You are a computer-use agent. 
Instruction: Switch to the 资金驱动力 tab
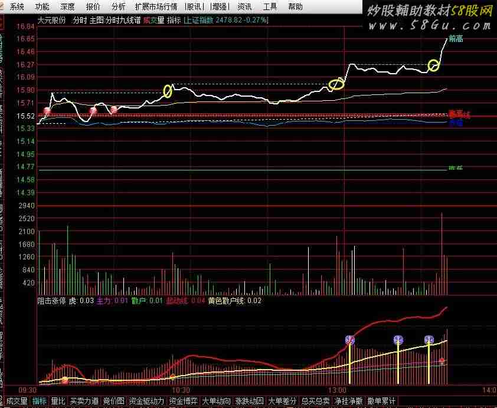[146, 401]
